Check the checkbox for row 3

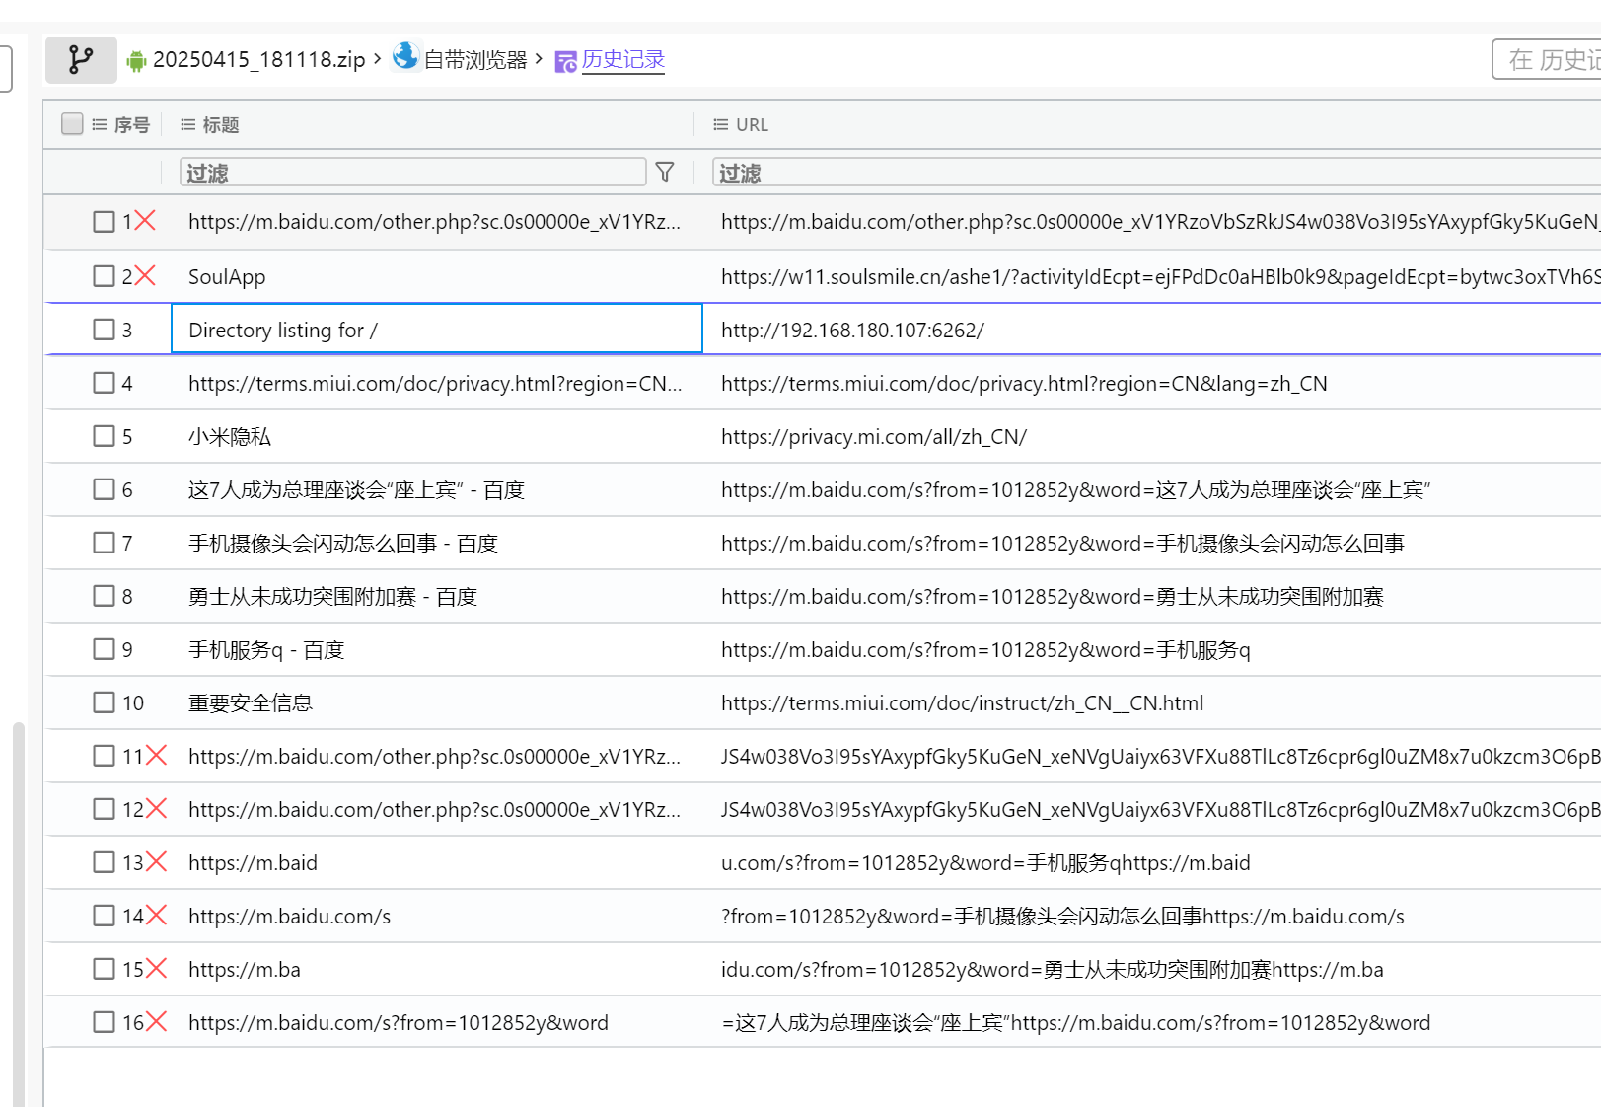pos(104,330)
